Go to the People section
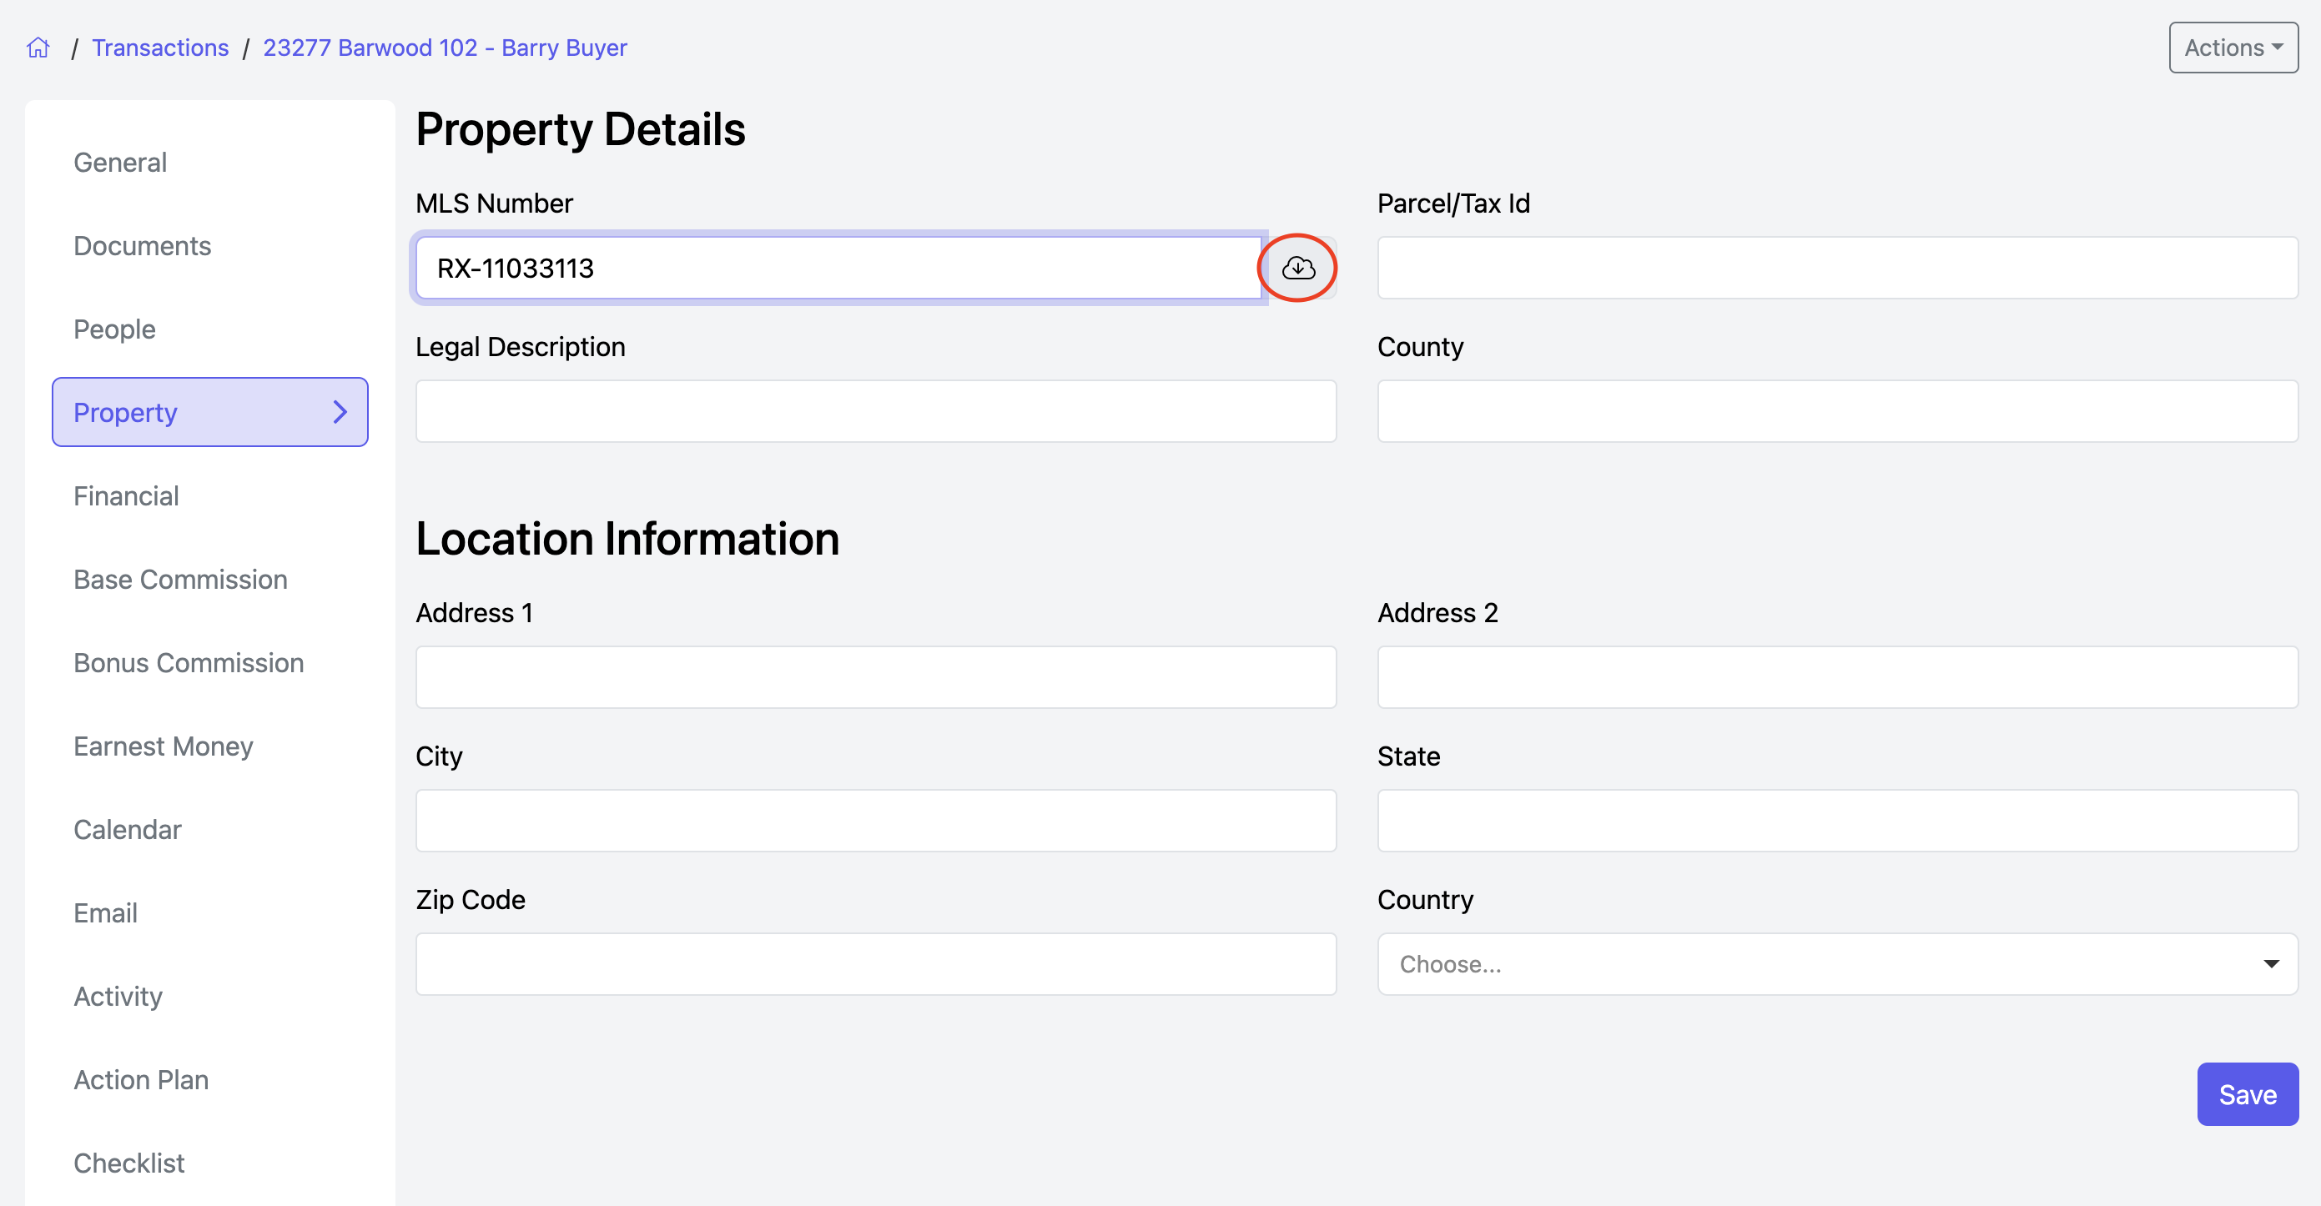Viewport: 2321px width, 1206px height. coord(114,329)
